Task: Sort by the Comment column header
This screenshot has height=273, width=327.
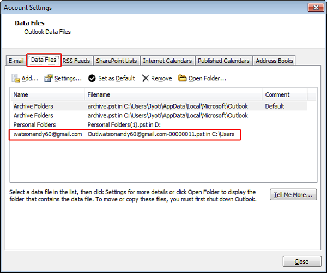Action: click(x=284, y=94)
